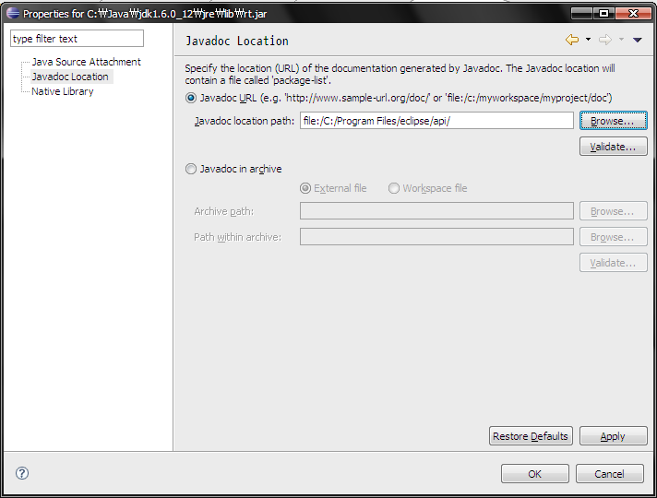Click the forward navigation arrow icon
Screen dimensions: 657x498
tap(605, 40)
